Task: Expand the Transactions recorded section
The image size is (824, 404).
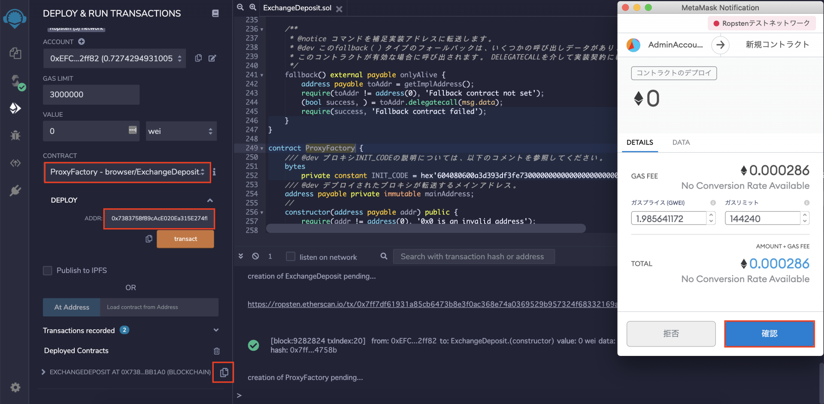Action: [x=216, y=330]
